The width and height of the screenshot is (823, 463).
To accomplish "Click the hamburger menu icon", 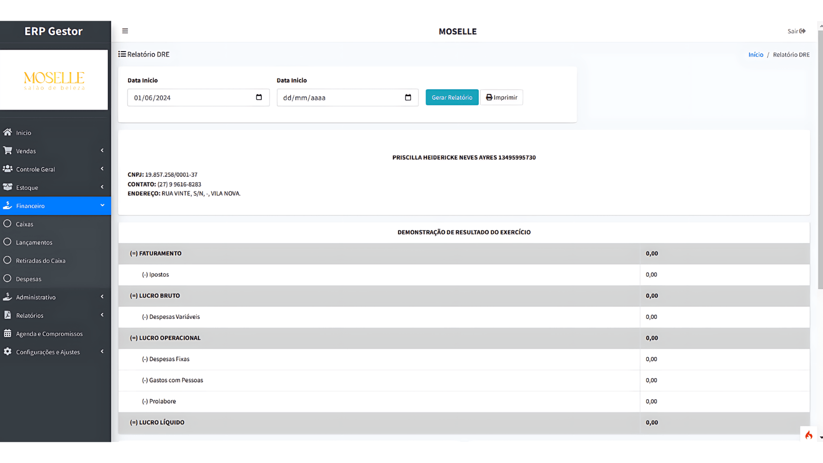I will [125, 31].
